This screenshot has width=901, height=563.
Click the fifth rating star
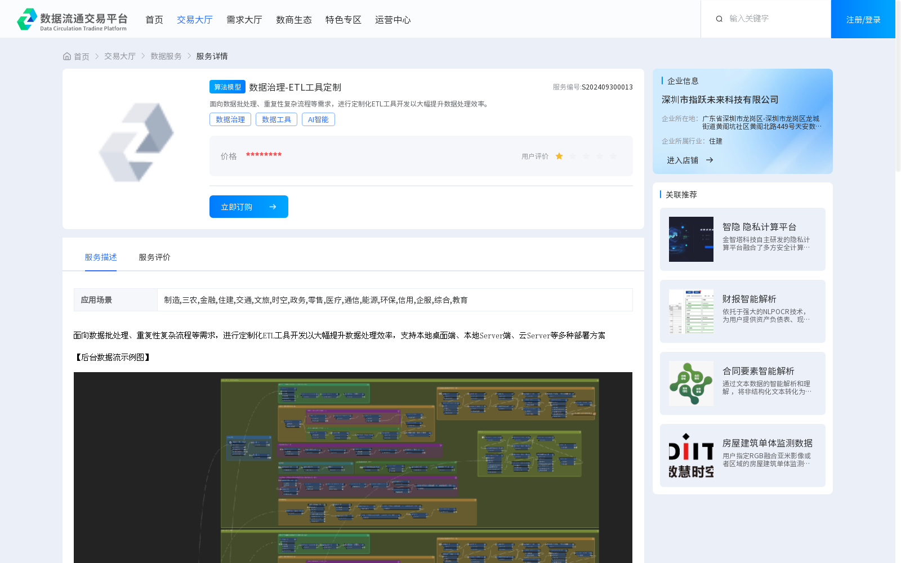(613, 156)
